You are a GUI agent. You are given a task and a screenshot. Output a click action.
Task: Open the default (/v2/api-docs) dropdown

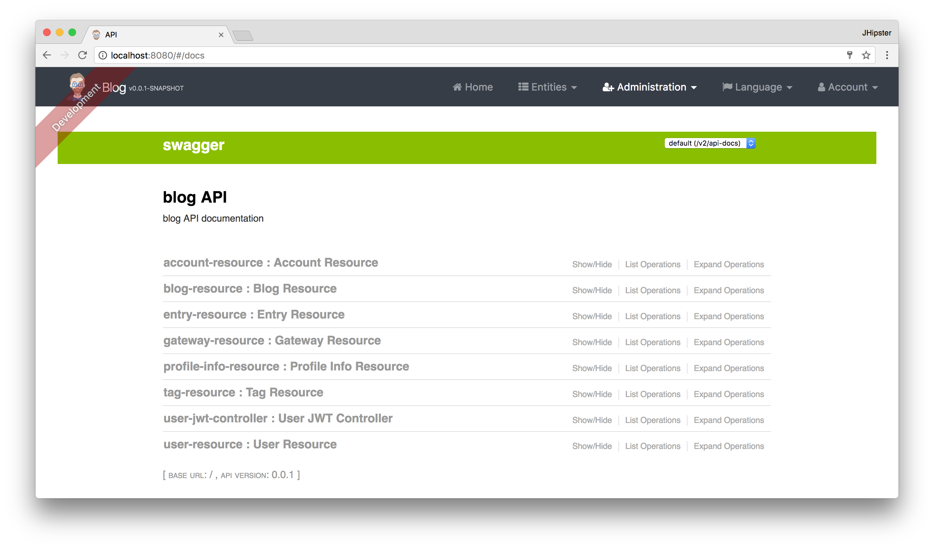[709, 143]
